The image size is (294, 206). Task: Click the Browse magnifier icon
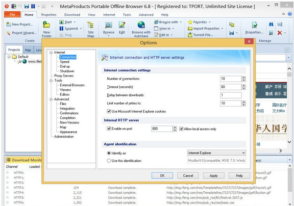point(109,25)
